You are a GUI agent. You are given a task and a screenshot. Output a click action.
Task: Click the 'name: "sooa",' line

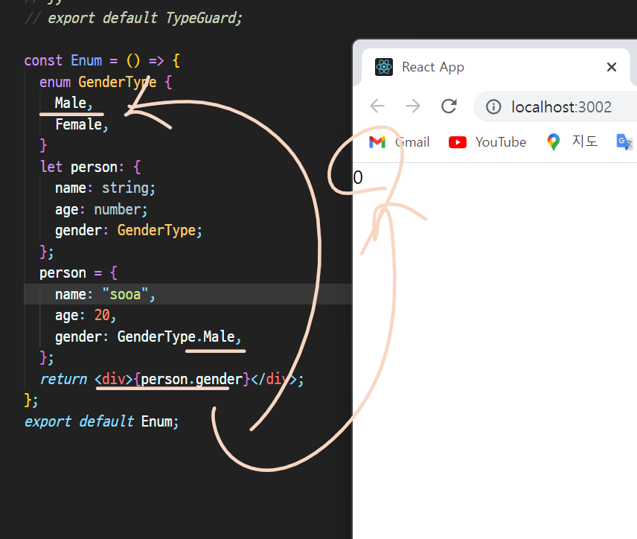coord(105,294)
